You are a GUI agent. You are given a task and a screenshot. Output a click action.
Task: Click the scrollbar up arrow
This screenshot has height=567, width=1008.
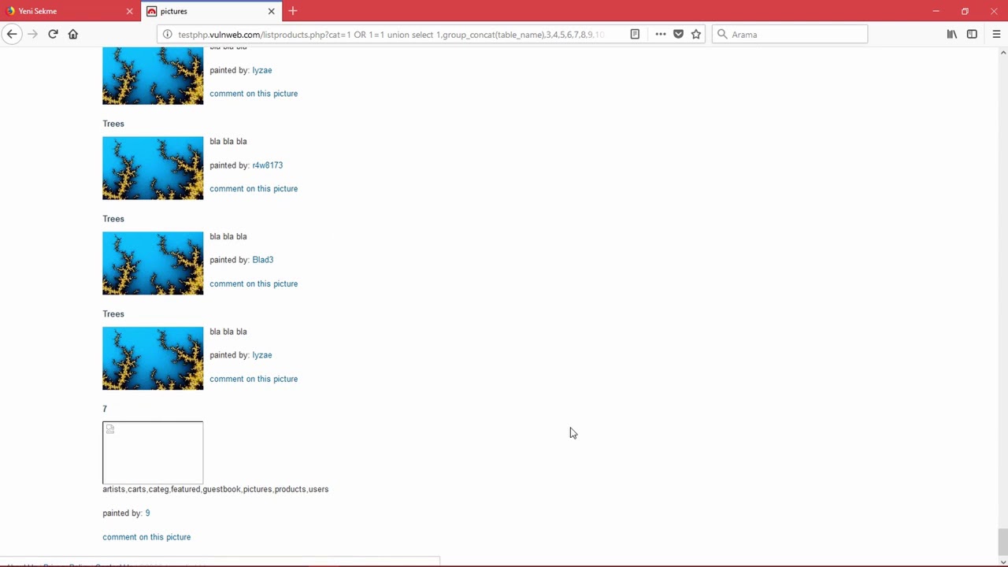(1002, 53)
